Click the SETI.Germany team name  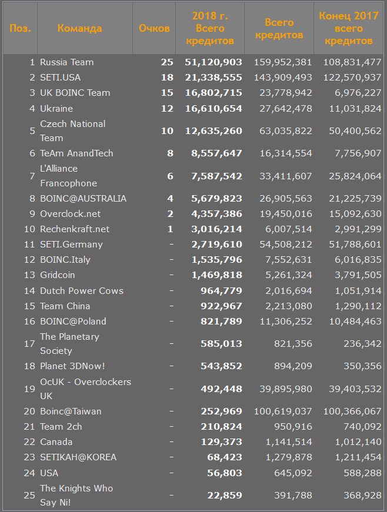(71, 245)
